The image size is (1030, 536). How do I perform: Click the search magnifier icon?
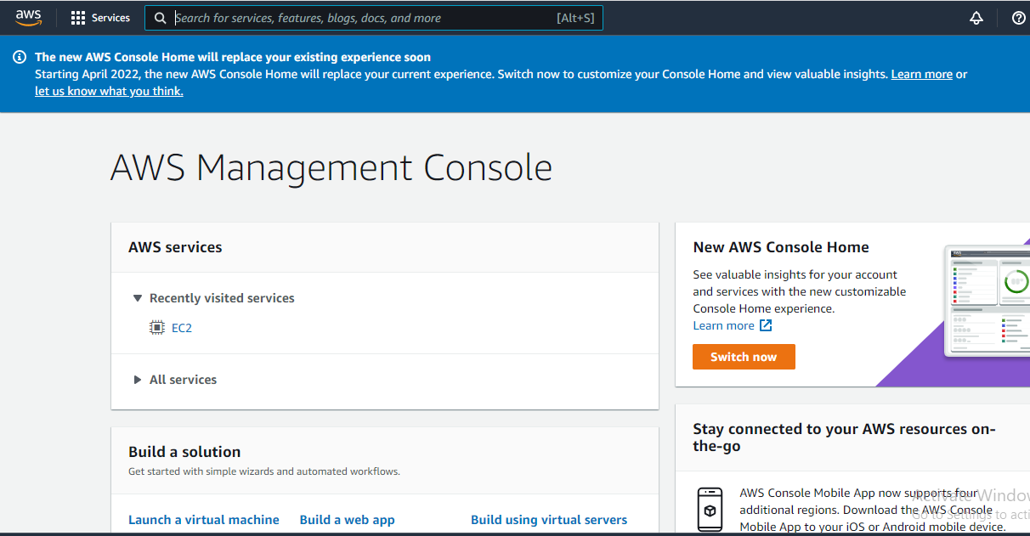click(161, 17)
